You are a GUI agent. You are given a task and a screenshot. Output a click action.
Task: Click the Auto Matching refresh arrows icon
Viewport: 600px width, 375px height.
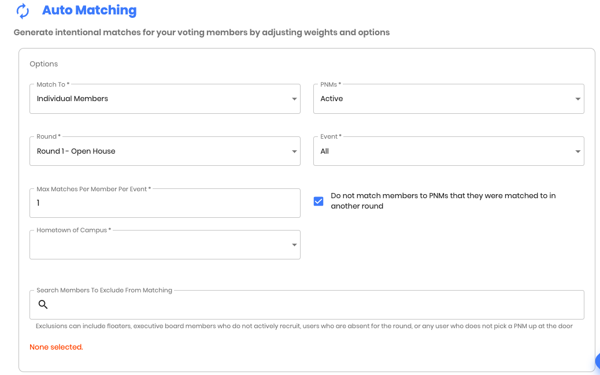click(23, 11)
